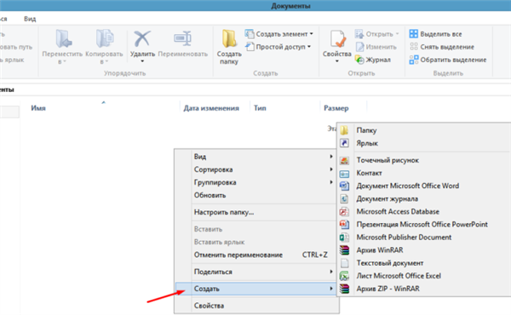Click the History (Журнал) icon

tap(359, 60)
